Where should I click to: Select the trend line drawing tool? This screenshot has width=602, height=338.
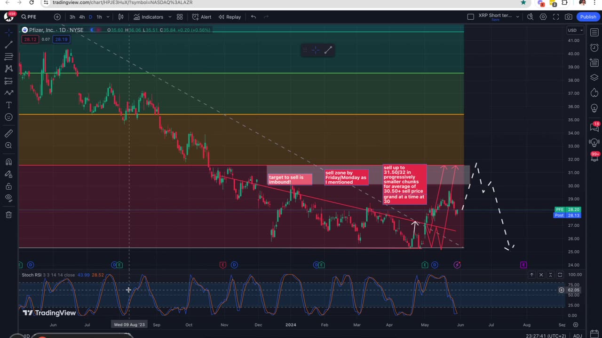[8, 44]
